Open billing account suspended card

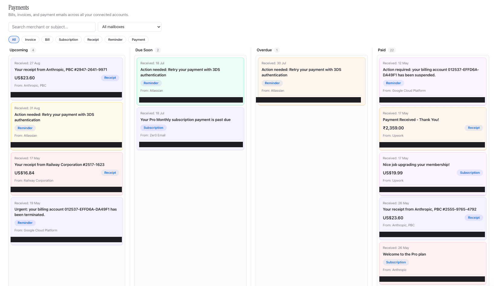(x=433, y=81)
